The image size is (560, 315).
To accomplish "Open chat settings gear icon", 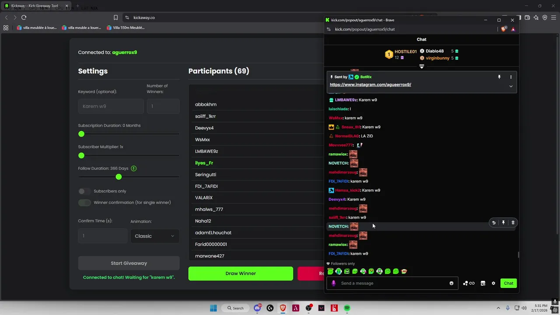I will [493, 283].
